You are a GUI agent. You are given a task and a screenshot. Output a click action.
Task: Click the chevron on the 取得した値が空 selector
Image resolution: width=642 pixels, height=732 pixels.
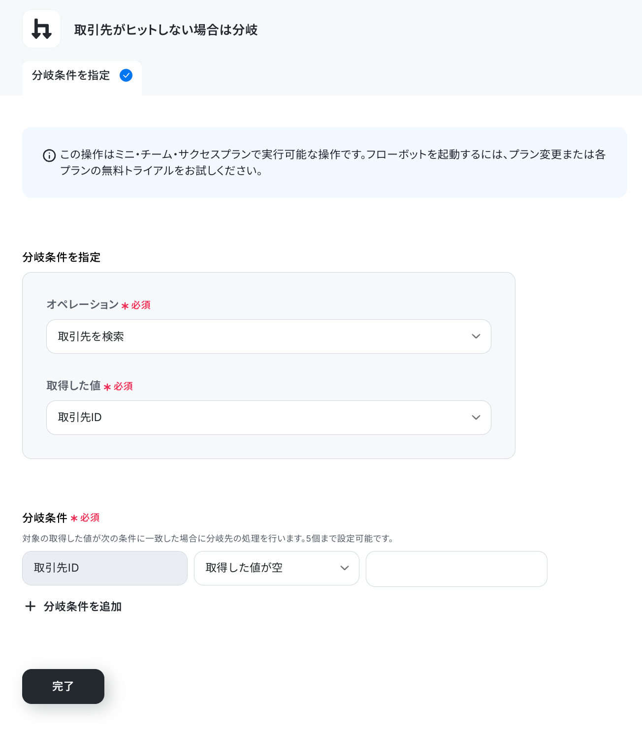tap(345, 568)
